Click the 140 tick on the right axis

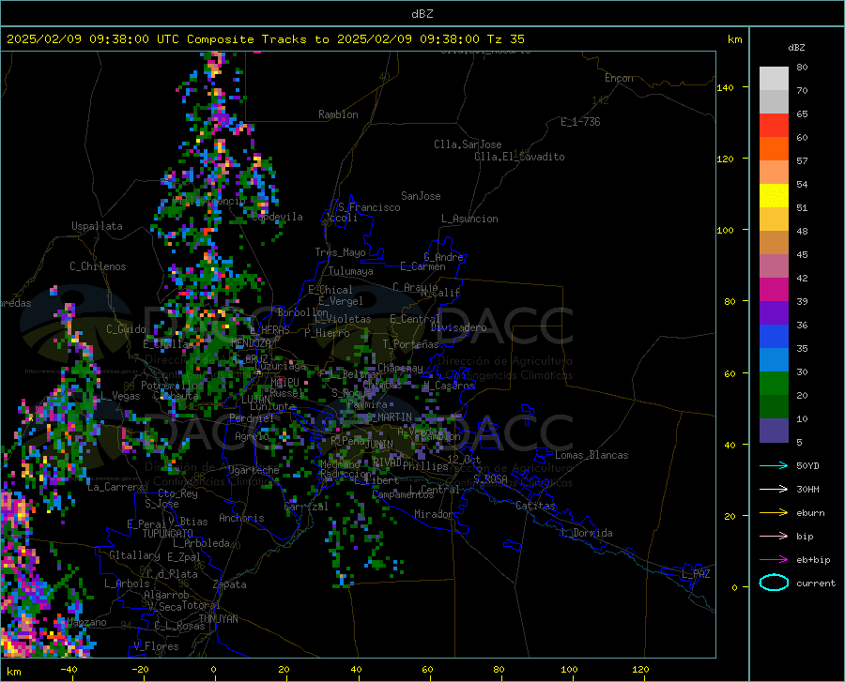point(725,87)
